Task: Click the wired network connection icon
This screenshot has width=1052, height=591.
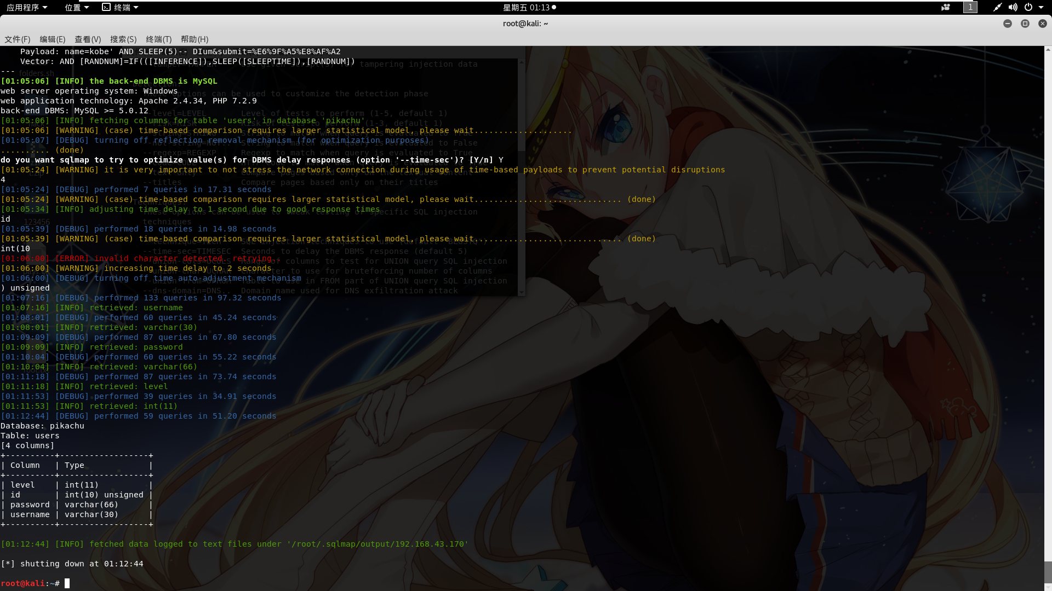Action: (997, 7)
